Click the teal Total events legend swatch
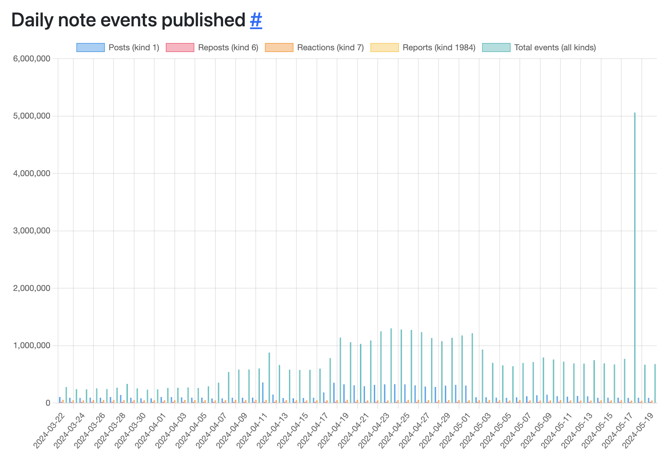Screen dimensions: 672x464 coord(496,48)
